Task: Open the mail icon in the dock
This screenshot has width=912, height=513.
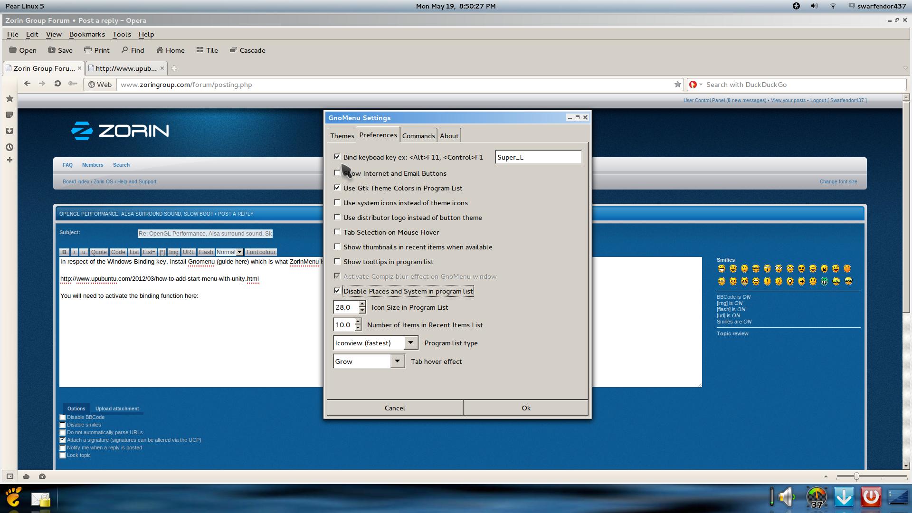Action: pos(41,499)
